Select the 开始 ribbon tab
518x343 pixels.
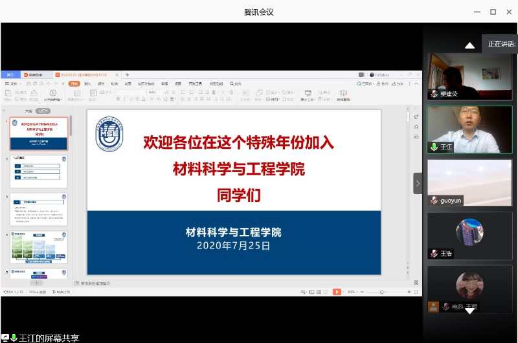[x=74, y=83]
